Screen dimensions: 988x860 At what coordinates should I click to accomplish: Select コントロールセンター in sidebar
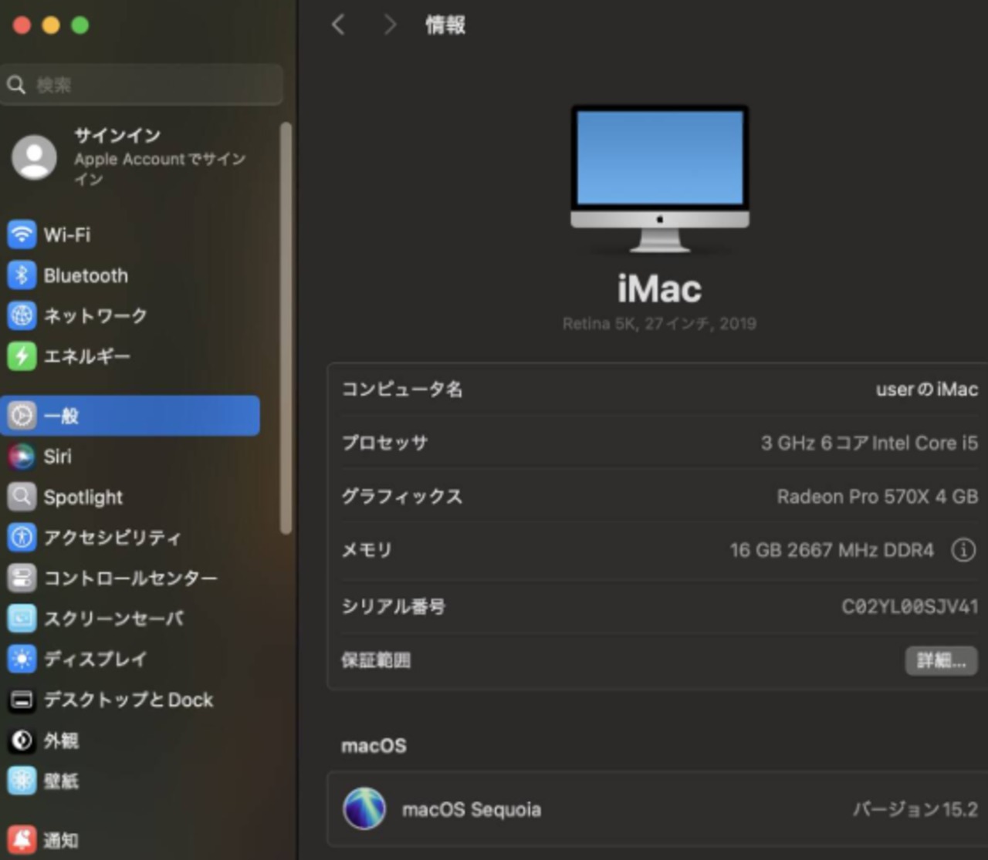(130, 578)
